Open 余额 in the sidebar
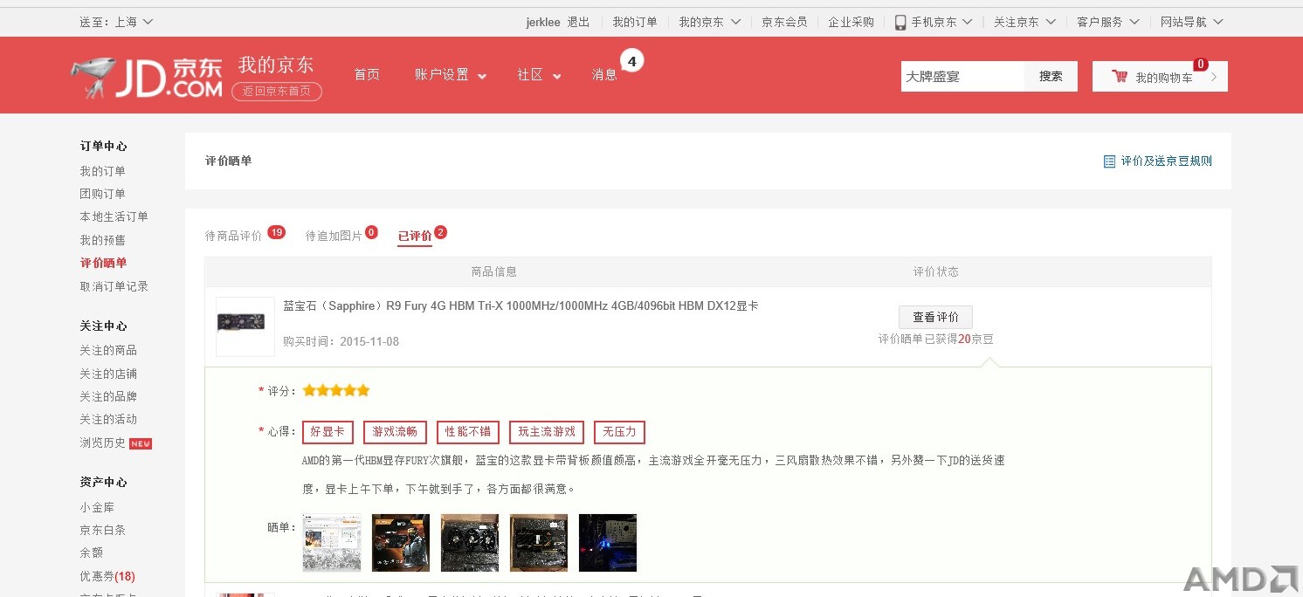1303x597 pixels. click(91, 552)
